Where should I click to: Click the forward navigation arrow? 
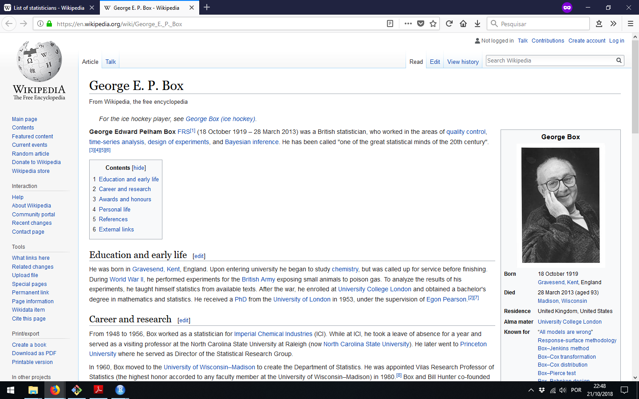(24, 23)
